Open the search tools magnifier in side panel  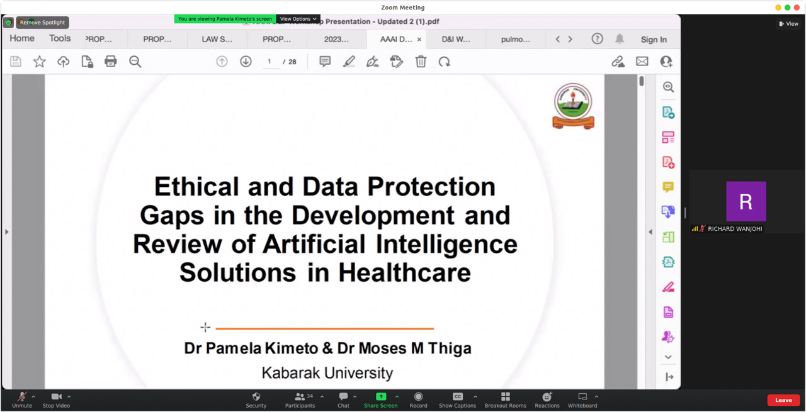click(668, 87)
